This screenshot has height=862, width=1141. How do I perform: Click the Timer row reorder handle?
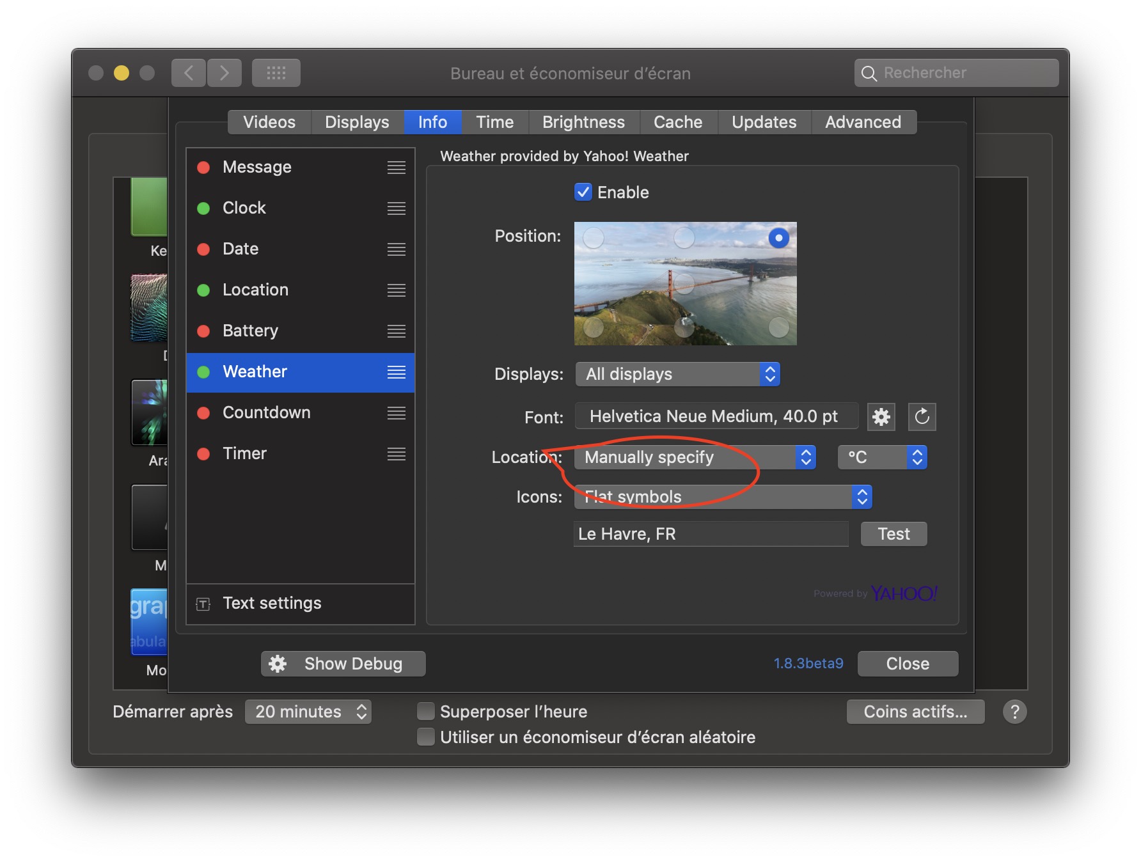point(397,454)
